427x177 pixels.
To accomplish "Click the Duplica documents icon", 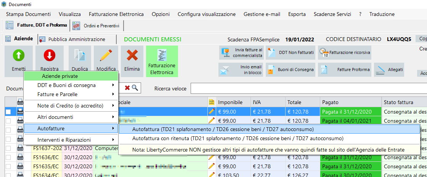I will coord(80,55).
